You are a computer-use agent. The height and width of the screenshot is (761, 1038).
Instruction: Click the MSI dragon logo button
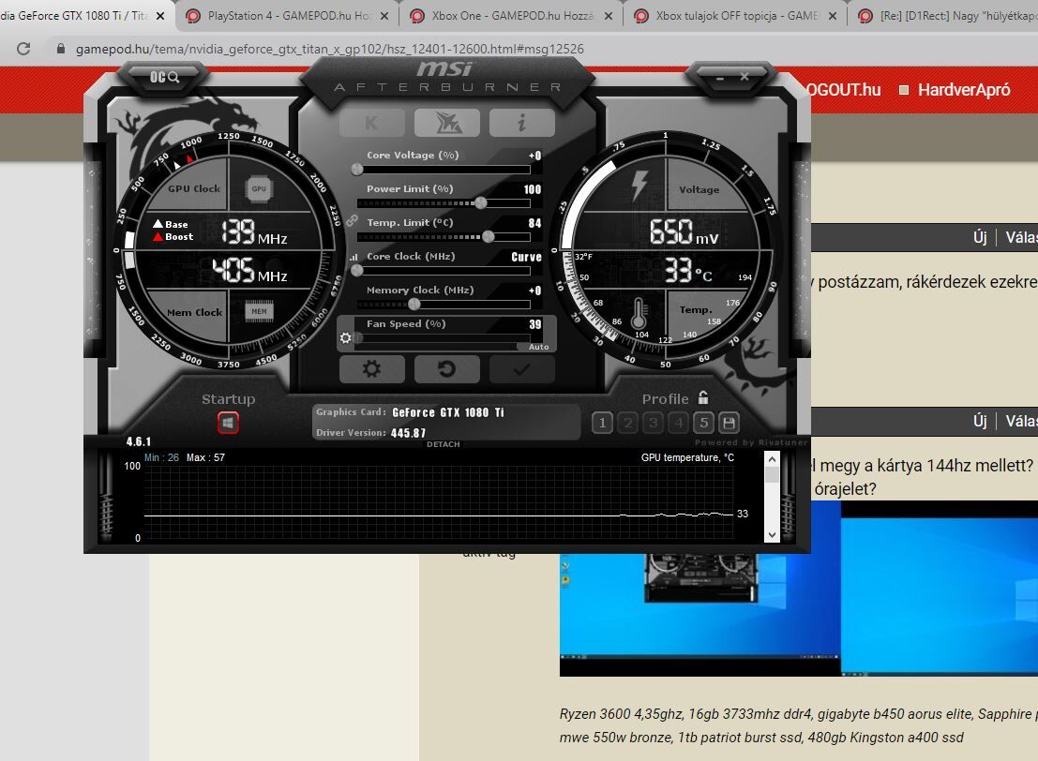(447, 123)
